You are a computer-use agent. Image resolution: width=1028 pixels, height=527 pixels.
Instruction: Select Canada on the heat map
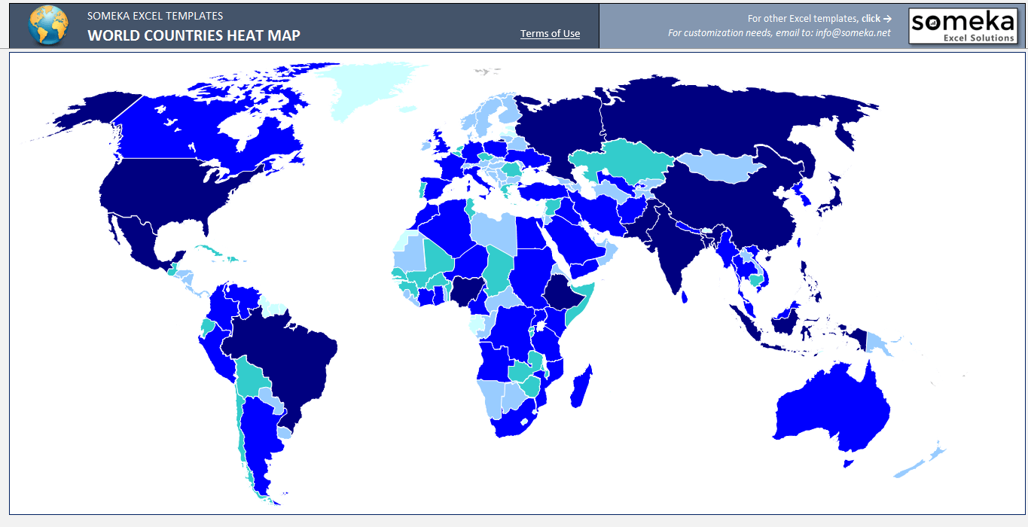[188, 128]
